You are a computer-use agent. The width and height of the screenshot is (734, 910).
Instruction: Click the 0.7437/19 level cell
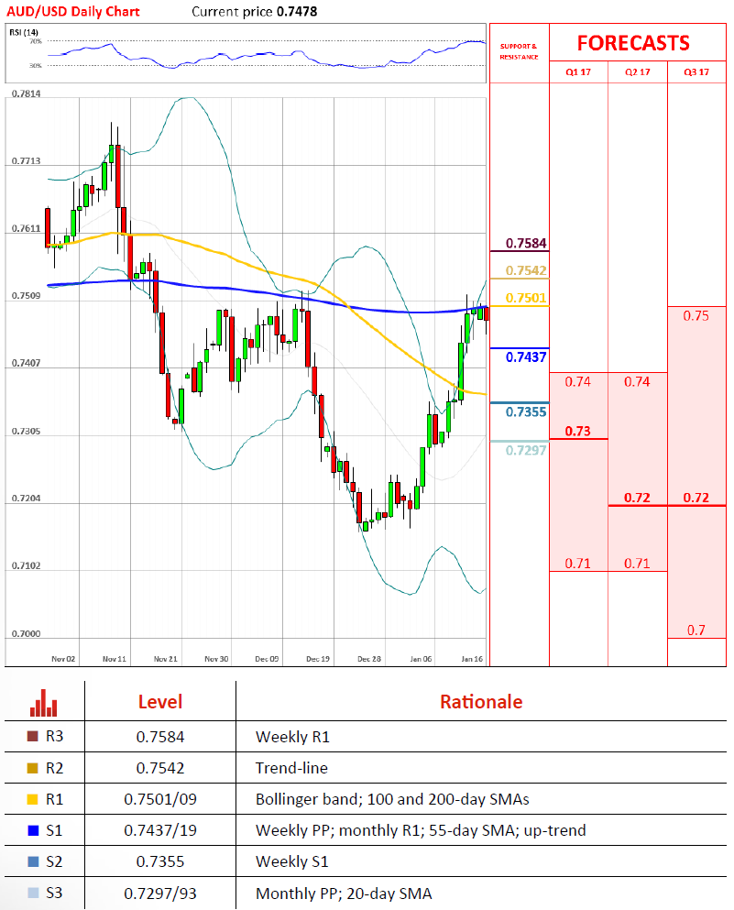pos(160,831)
